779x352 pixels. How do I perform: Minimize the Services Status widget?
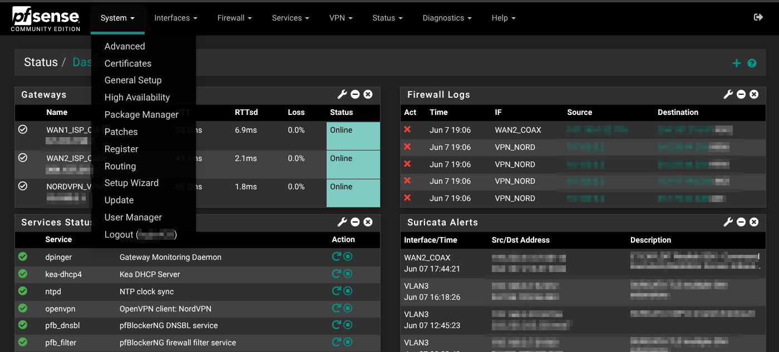coord(355,222)
